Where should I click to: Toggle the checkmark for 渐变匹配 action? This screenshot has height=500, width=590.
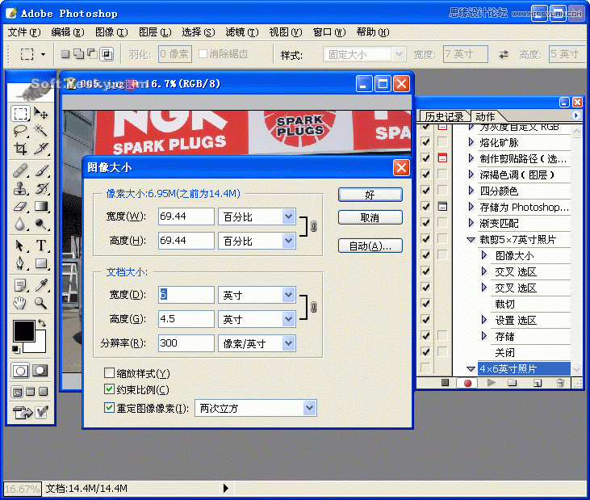point(425,222)
